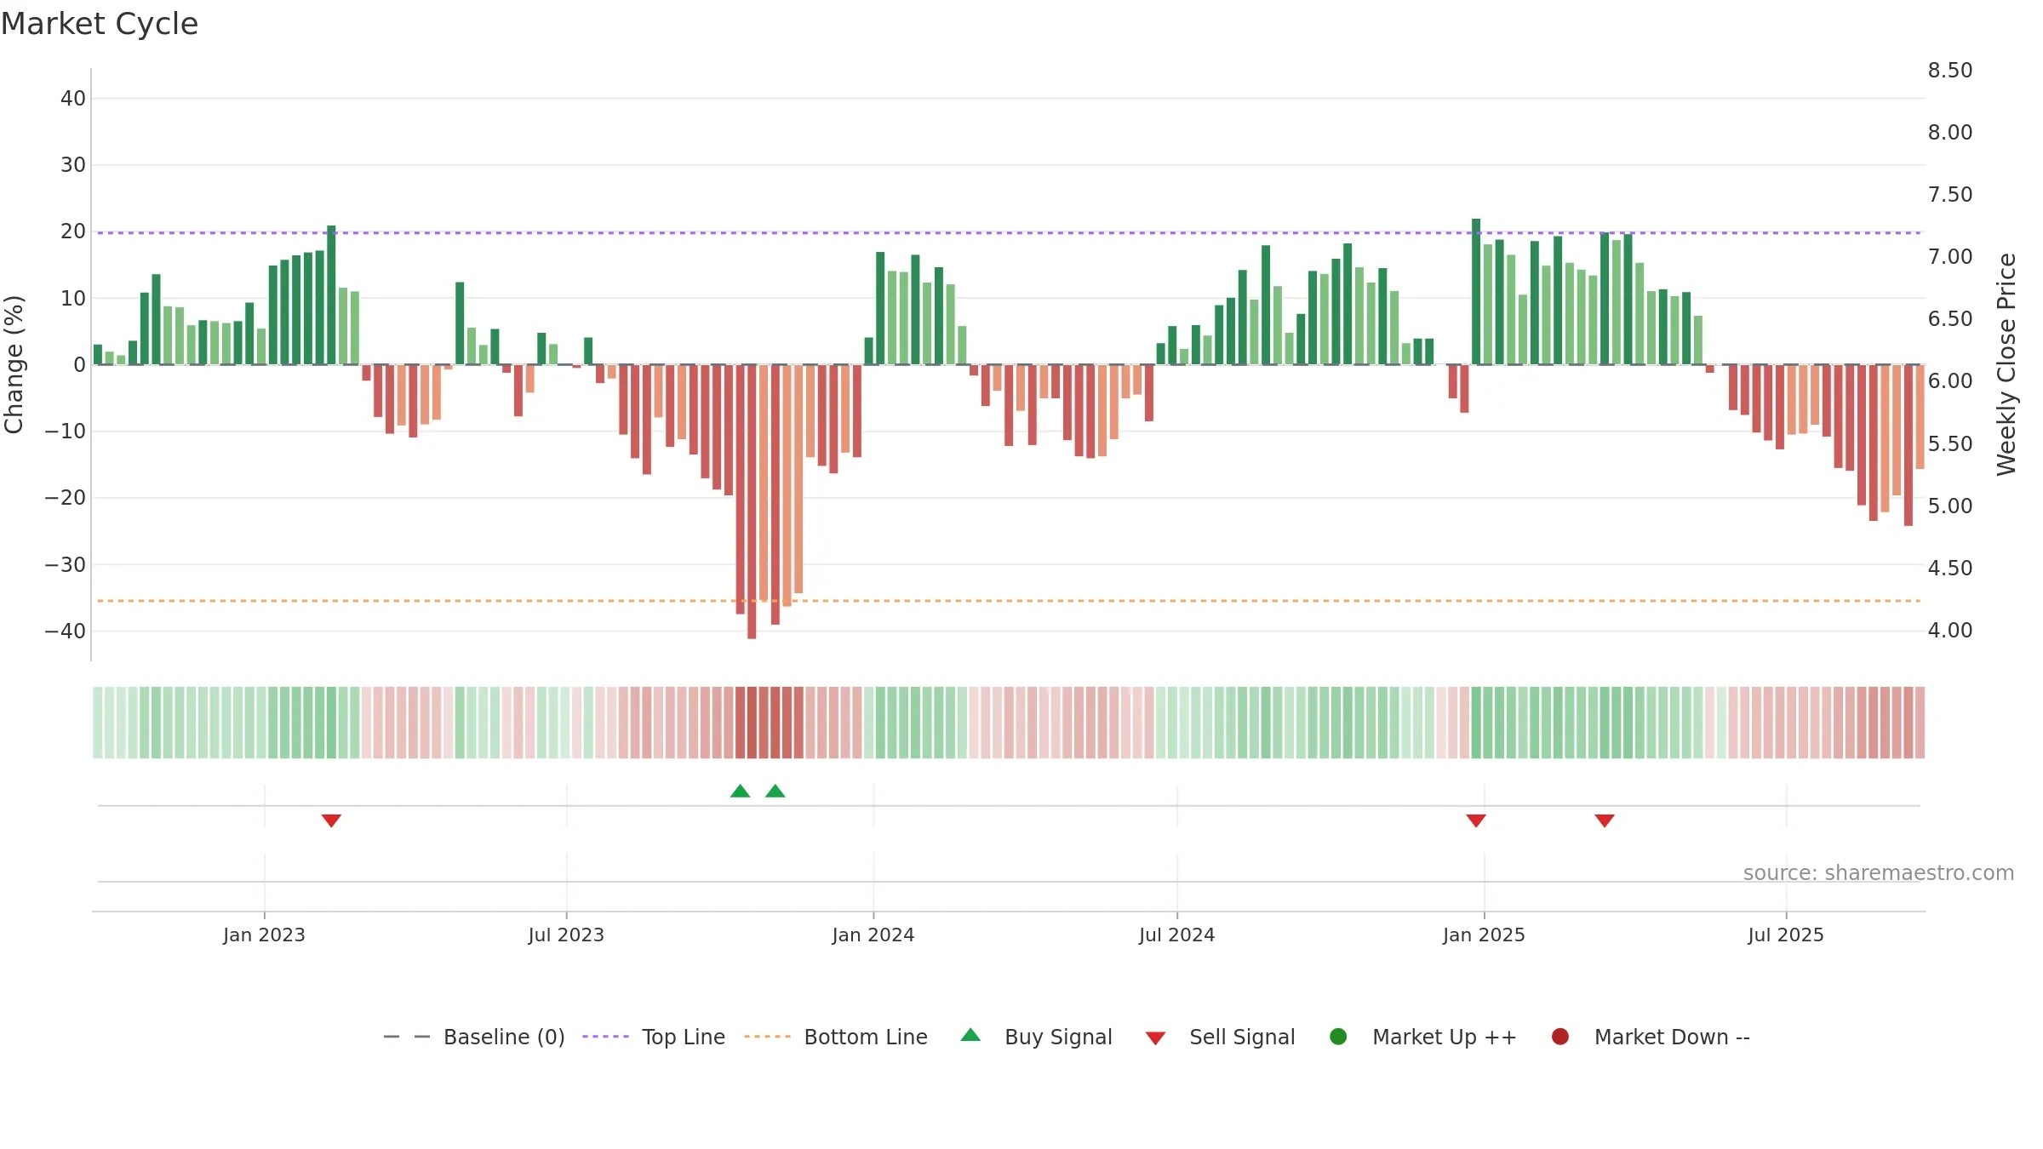The width and height of the screenshot is (2043, 1149).
Task: Click the Jan 2023 axis label
Action: point(264,935)
